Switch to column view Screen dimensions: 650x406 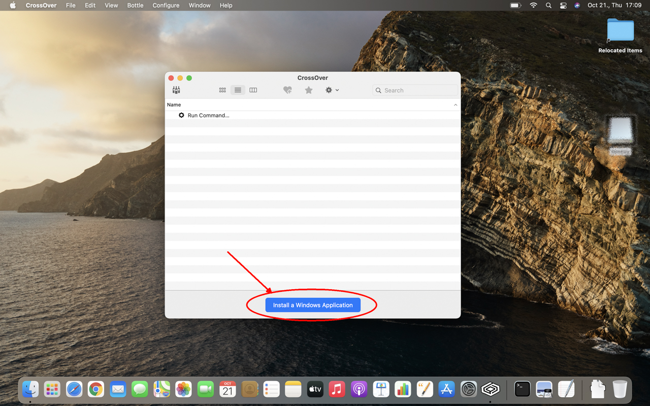click(253, 90)
